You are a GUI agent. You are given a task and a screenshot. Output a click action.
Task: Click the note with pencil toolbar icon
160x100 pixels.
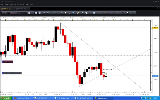click(x=66, y=13)
